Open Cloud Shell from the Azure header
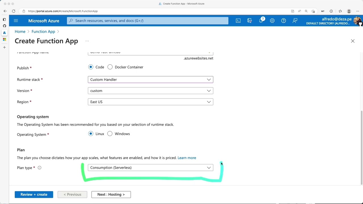Screen dimensions: 363x204 tap(238, 21)
